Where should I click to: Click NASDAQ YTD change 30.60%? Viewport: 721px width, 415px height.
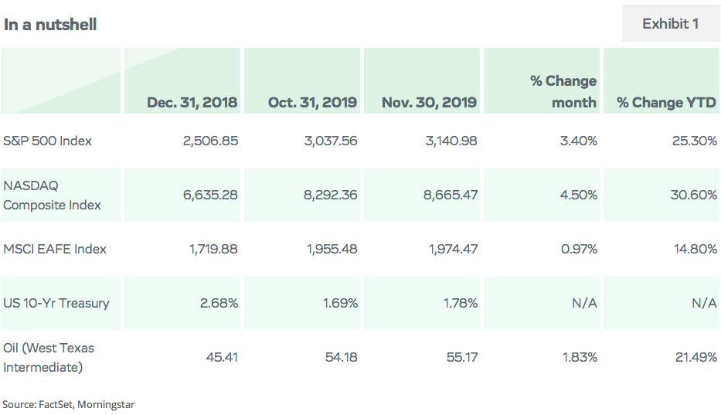pos(693,195)
